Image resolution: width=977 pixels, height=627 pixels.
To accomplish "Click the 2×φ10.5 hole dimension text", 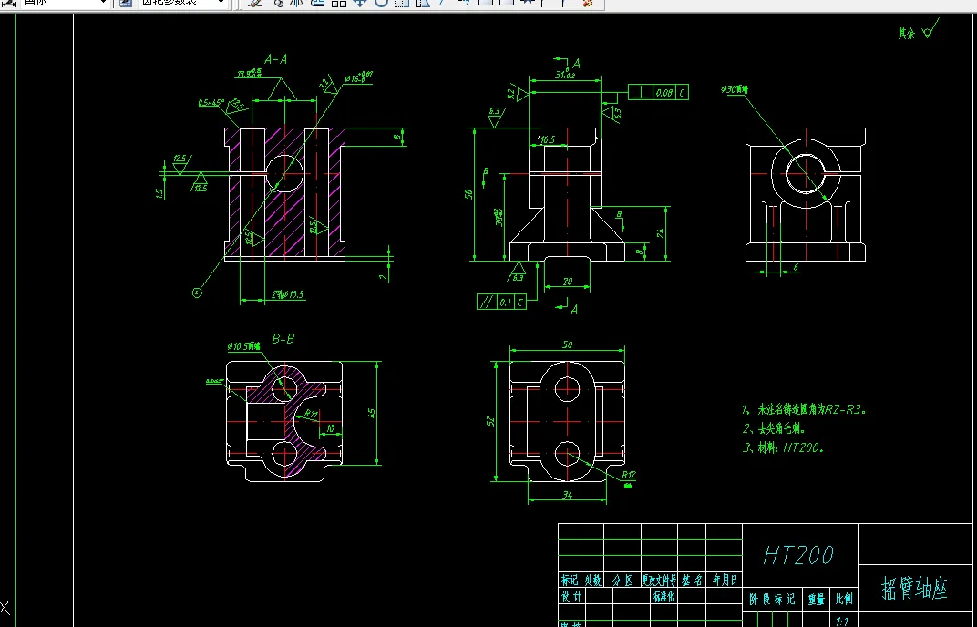I will click(x=287, y=294).
